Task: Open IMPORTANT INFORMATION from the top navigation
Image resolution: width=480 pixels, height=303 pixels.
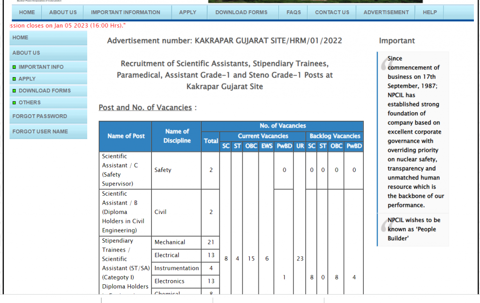Action: click(x=127, y=12)
